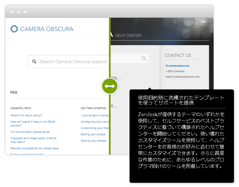Click the CAMERA OBSCURA brand title
Viewport: 239px width, 187px height.
pyautogui.click(x=47, y=29)
